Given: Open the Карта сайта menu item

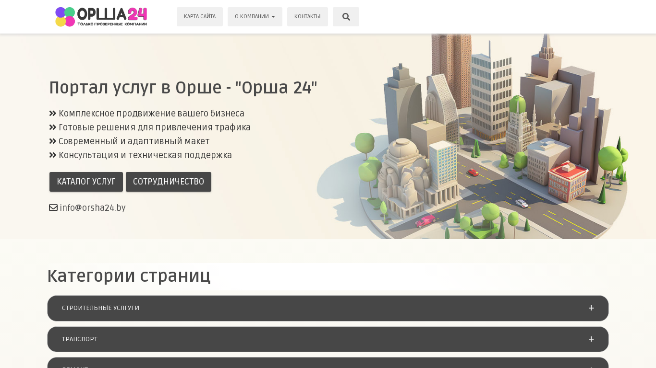Looking at the screenshot, I should click(200, 17).
